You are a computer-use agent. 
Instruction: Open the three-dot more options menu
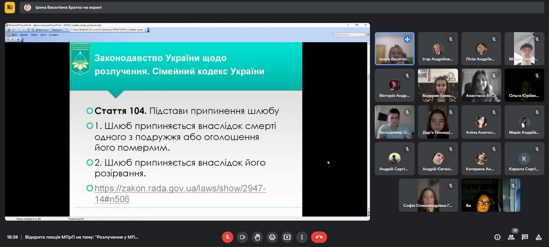[x=302, y=237]
